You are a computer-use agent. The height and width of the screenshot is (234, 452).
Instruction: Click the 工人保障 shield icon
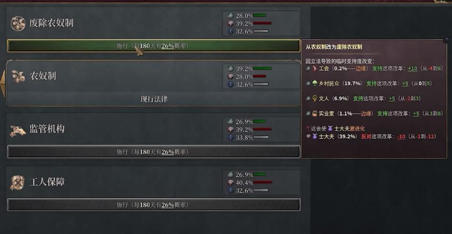pyautogui.click(x=18, y=183)
